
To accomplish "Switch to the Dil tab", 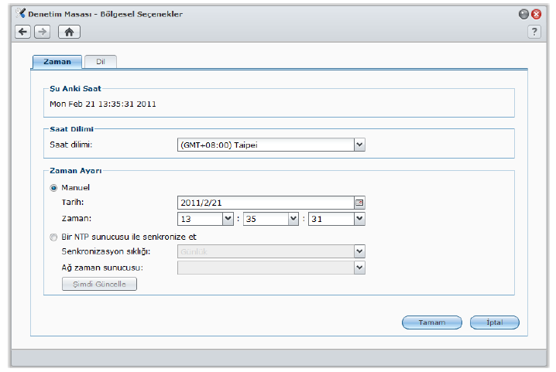I will pyautogui.click(x=100, y=62).
